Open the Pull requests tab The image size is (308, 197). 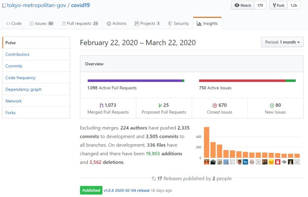(x=80, y=23)
